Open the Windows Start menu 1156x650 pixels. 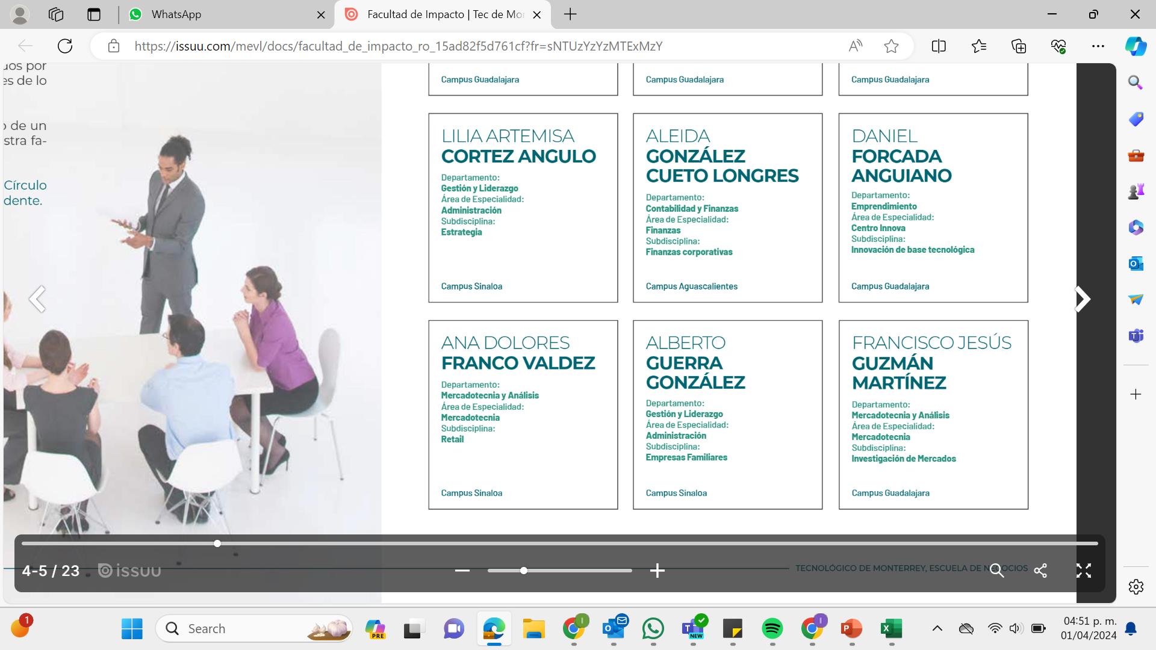[x=132, y=629]
